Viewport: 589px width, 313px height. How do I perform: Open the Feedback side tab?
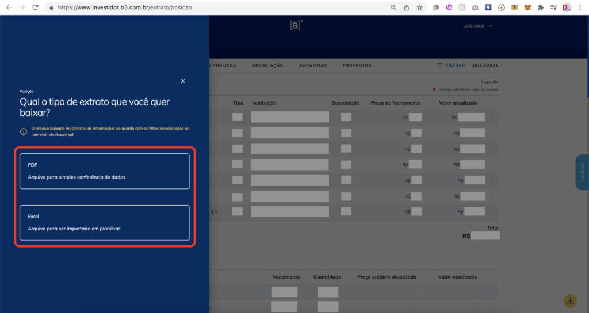click(582, 172)
